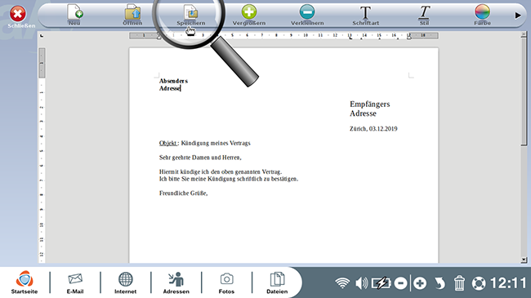
Task: Go to the Startseite home screen
Action: (x=25, y=282)
